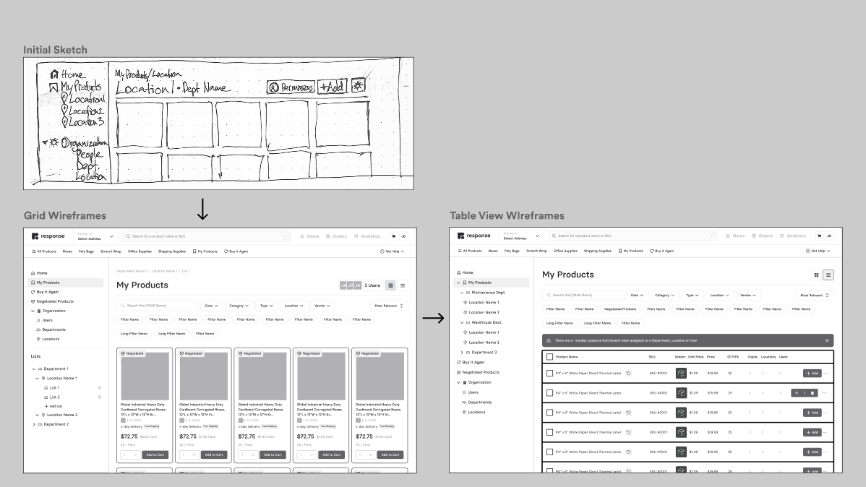The image size is (866, 487).
Task: Open Vendor filter dropdown in Grid Wireframes
Action: (x=322, y=306)
